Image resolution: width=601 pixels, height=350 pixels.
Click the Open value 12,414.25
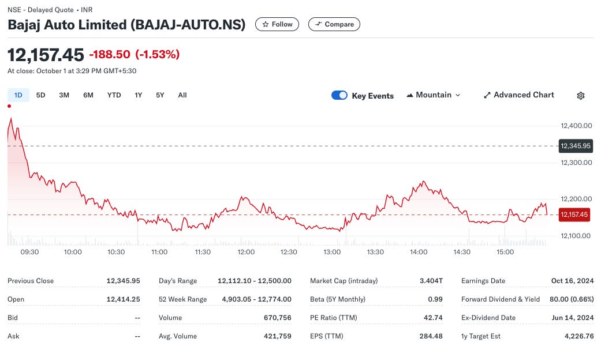(123, 299)
